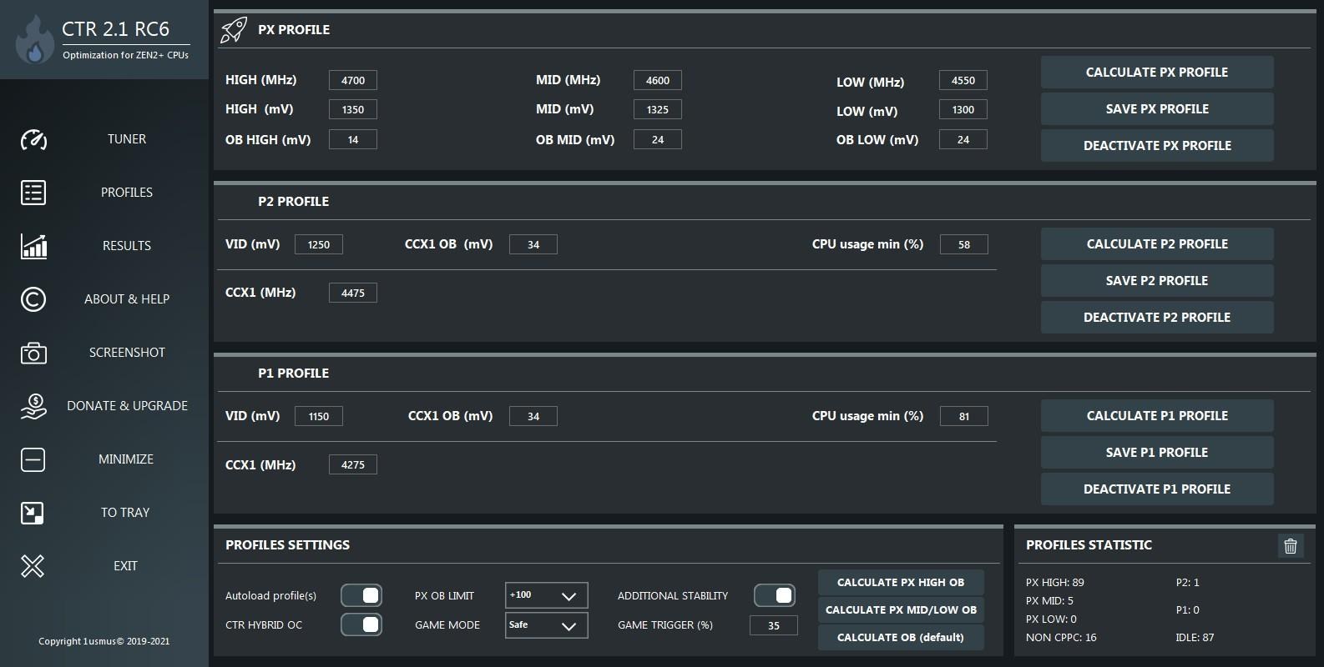Click the HIGH (MHz) input field
The image size is (1324, 667).
pyautogui.click(x=353, y=80)
